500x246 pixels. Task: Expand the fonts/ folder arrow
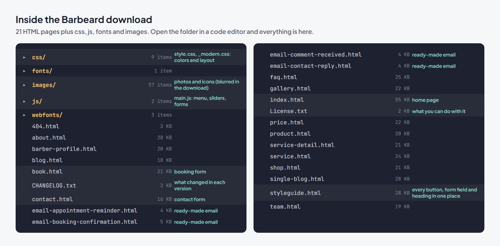[x=24, y=71]
